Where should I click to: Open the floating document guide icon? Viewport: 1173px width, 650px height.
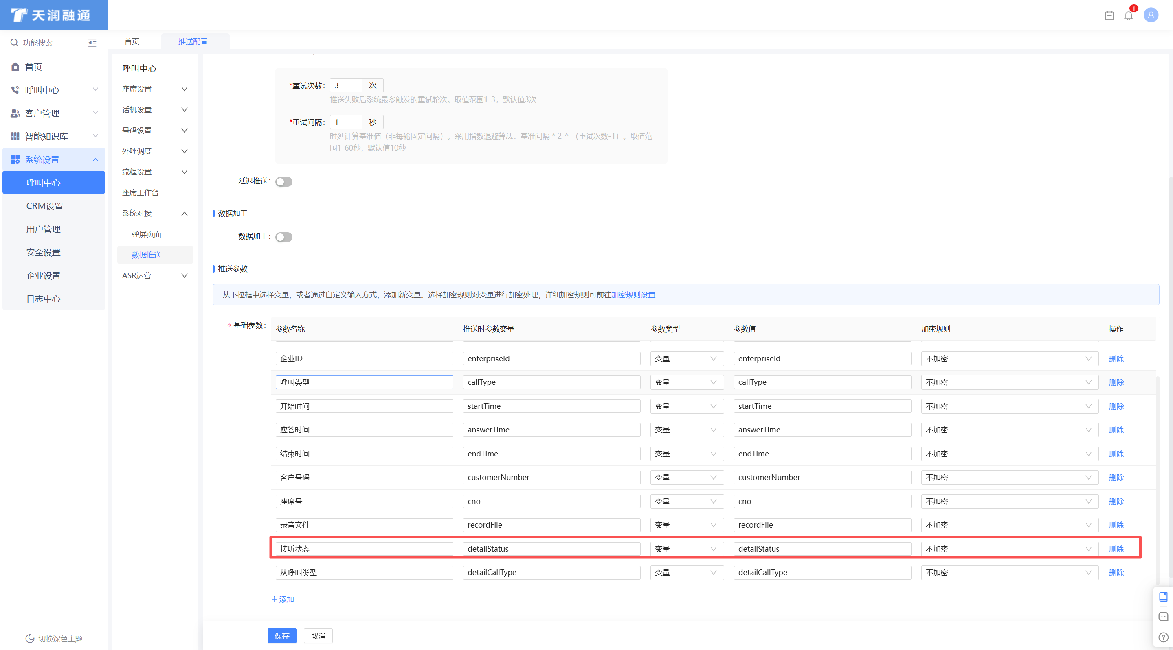coord(1164,597)
